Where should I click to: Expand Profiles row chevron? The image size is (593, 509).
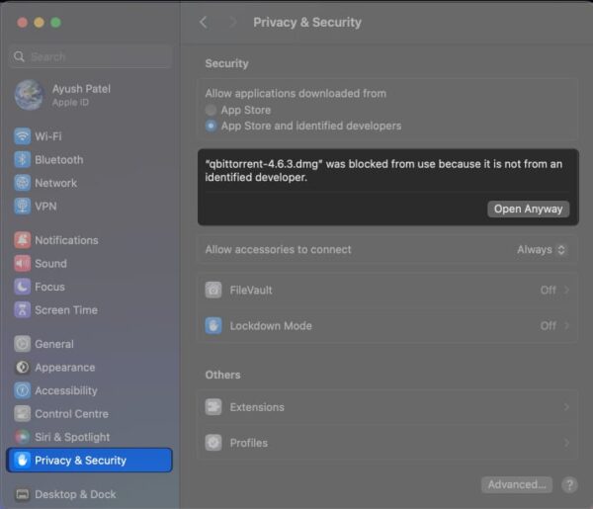point(566,443)
